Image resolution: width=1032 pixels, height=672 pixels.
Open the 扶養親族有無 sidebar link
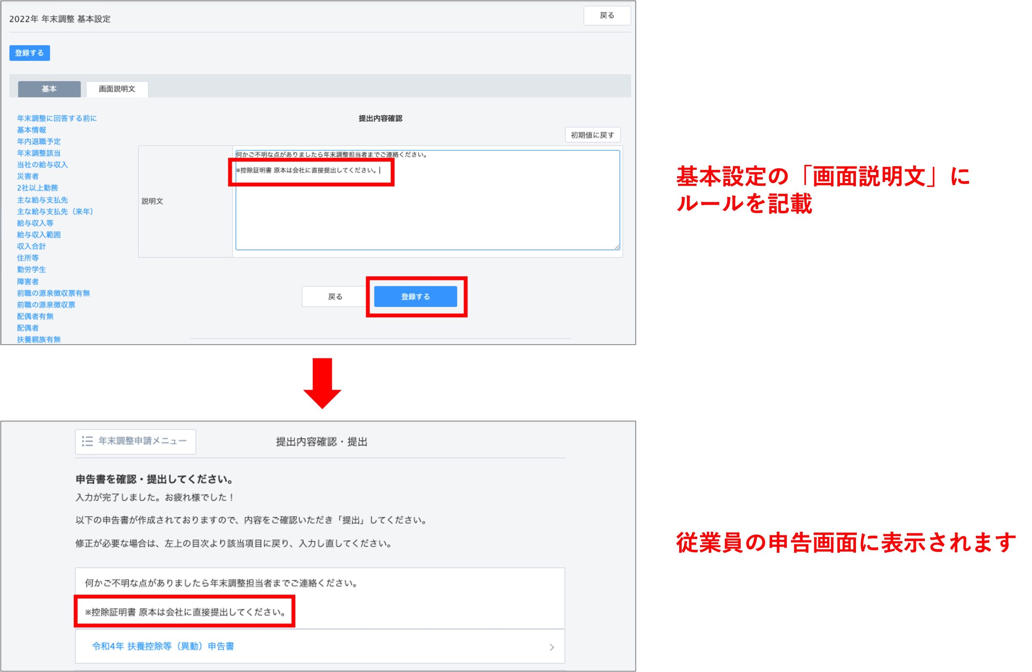[39, 339]
